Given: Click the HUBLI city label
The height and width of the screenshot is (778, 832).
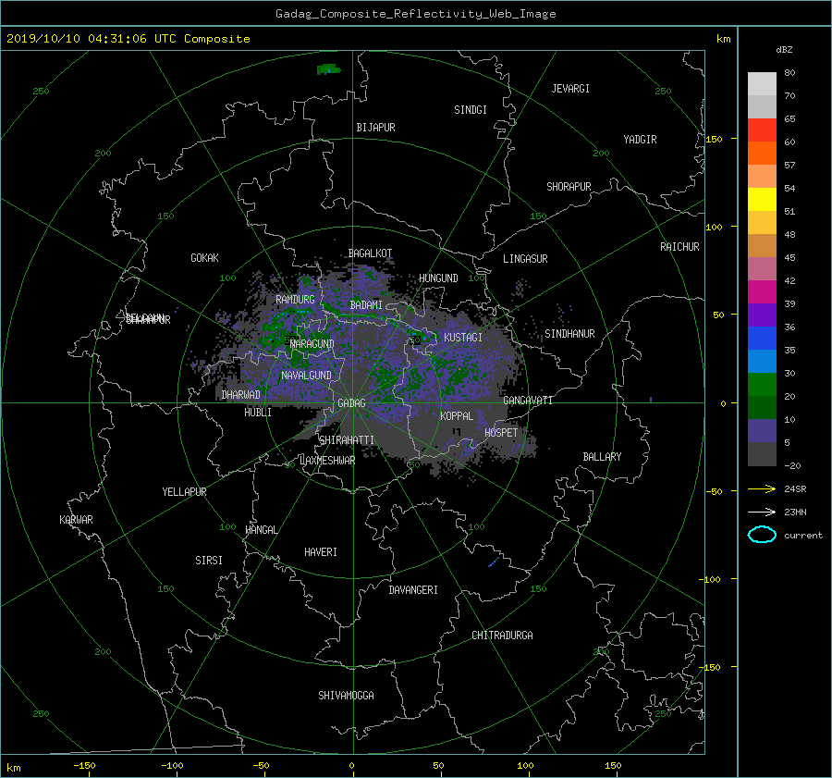Looking at the screenshot, I should tap(258, 412).
